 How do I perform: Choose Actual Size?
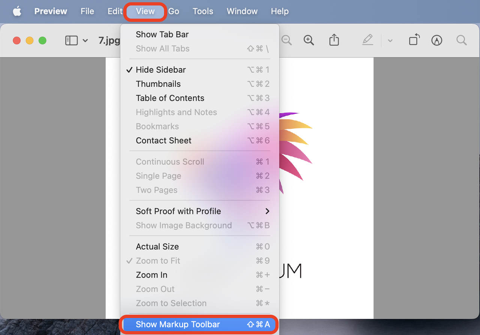pos(199,246)
